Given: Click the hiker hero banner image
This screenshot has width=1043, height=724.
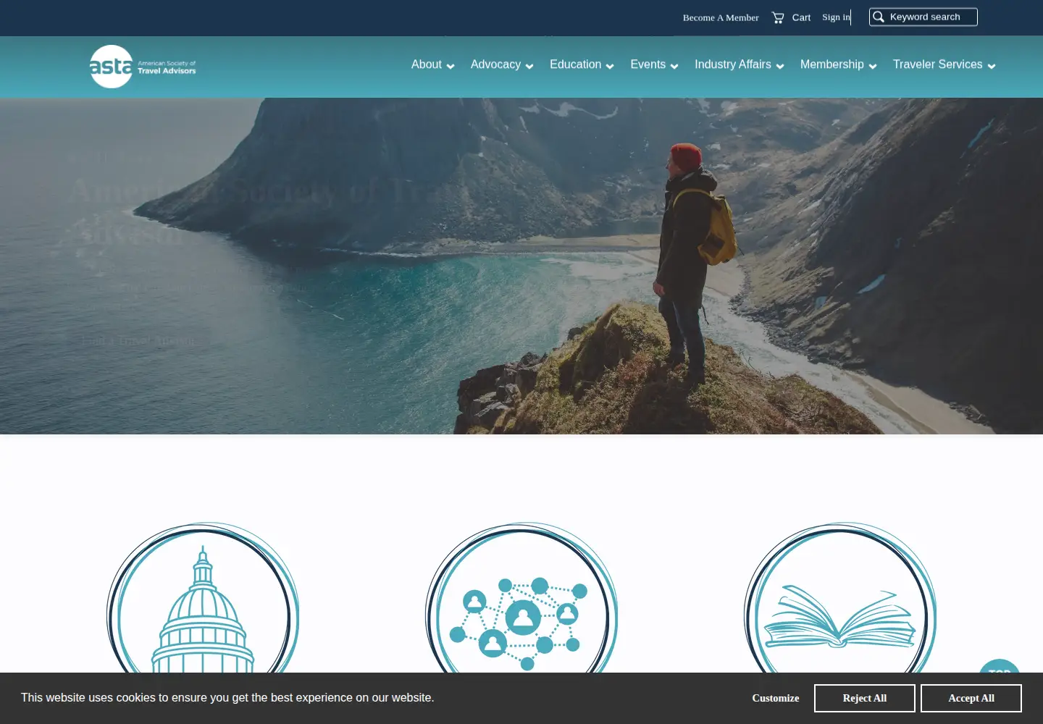Looking at the screenshot, I should pos(521,266).
